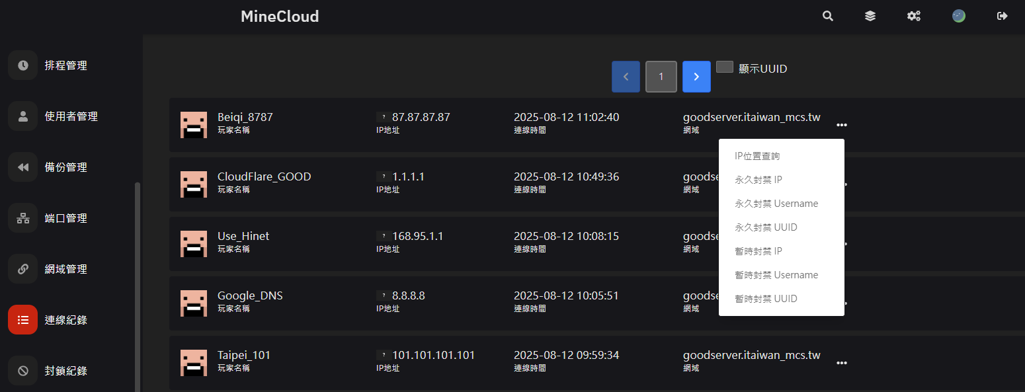Select IP位置查詢 from the context menu

[x=757, y=156]
